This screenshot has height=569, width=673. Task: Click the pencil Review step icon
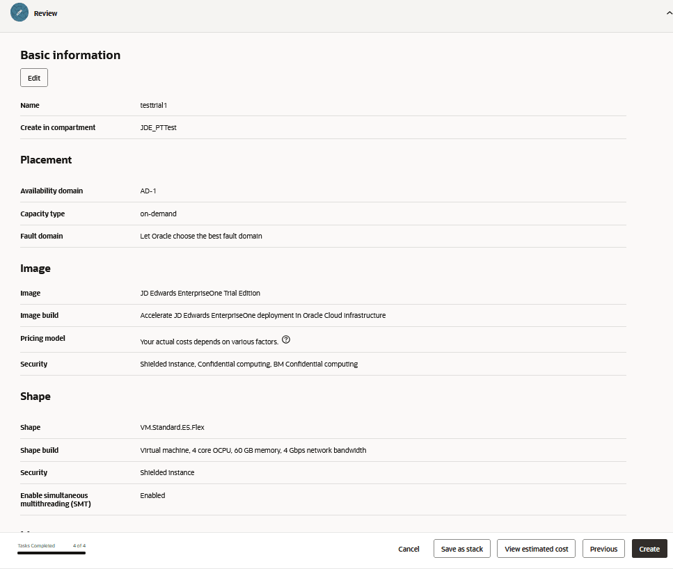click(x=19, y=13)
